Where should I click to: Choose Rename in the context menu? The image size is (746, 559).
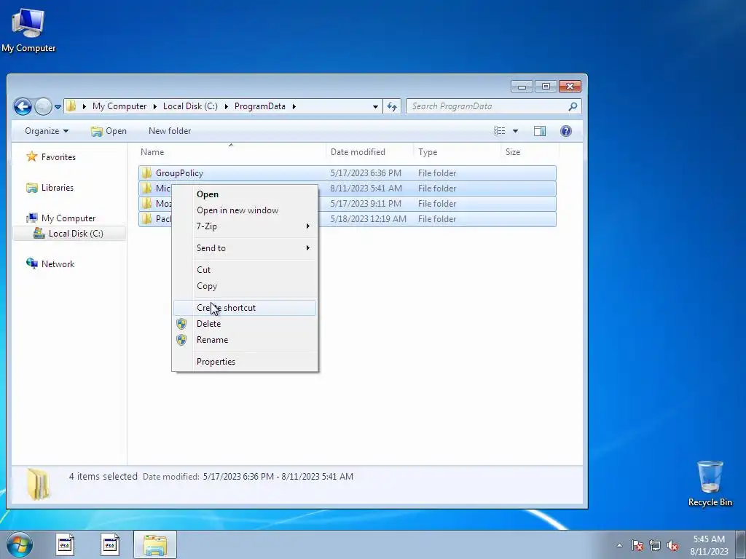pos(245,340)
